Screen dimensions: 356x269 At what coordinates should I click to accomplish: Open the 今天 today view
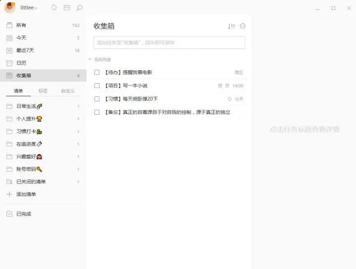click(43, 38)
